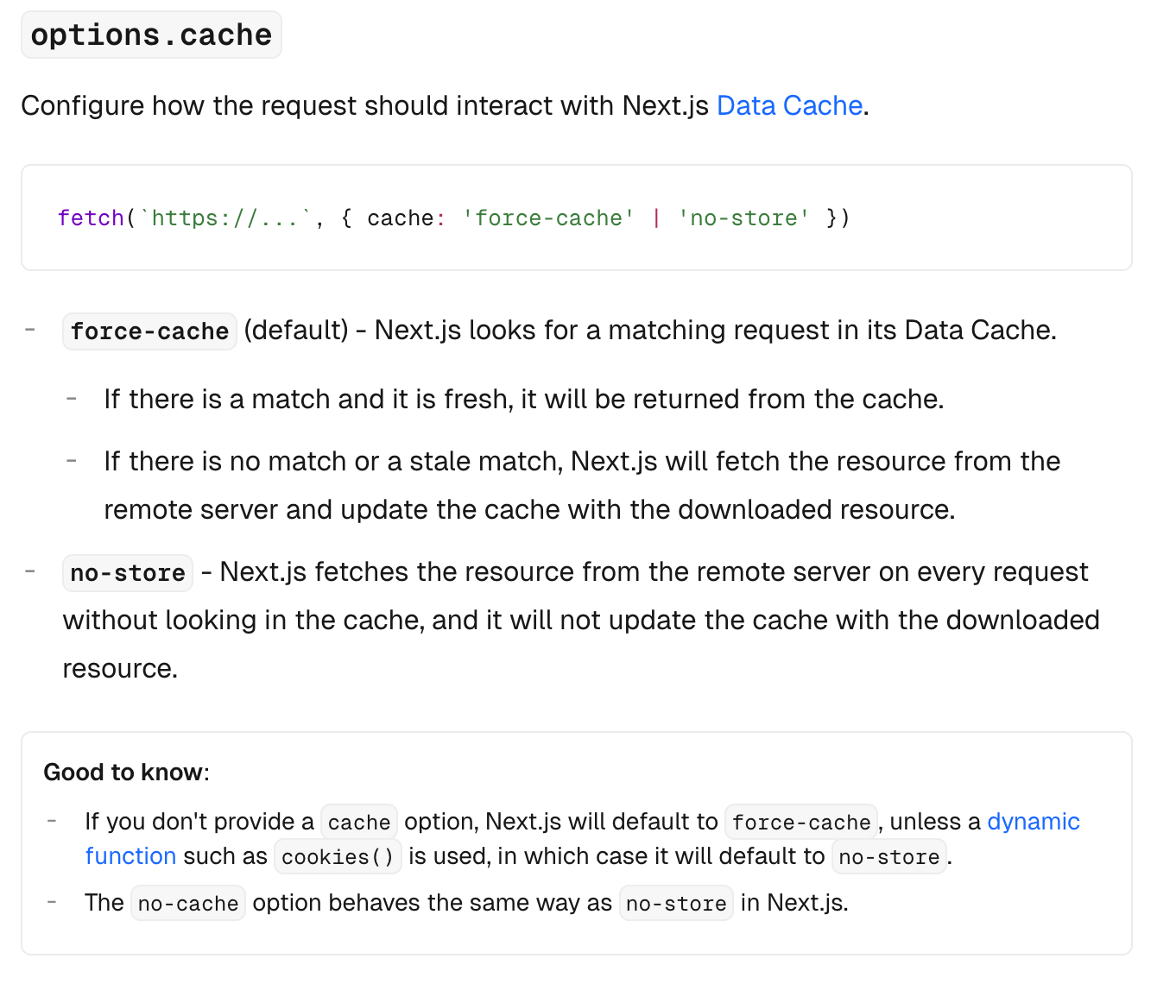This screenshot has height=984, width=1157.
Task: Open the Data Cache link
Action: coord(789,105)
